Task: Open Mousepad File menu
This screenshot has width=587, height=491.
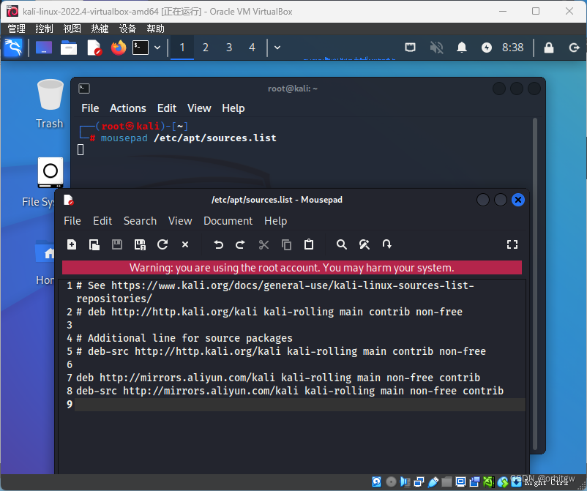Action: (72, 221)
